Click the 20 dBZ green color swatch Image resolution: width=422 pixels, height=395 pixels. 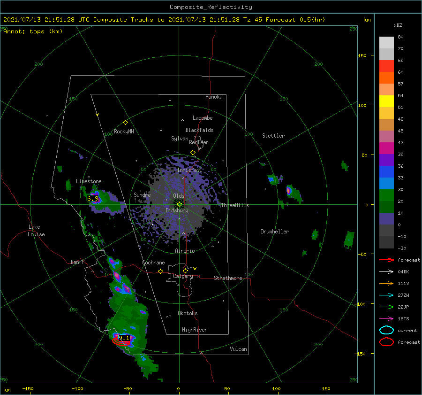tap(386, 195)
